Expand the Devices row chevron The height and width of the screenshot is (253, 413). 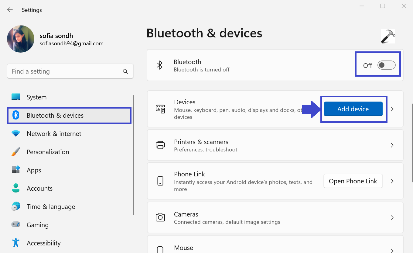tap(392, 109)
